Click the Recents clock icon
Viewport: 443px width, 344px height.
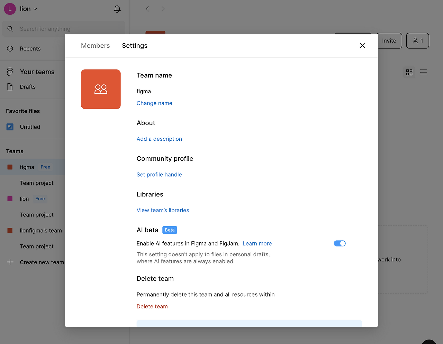point(10,49)
